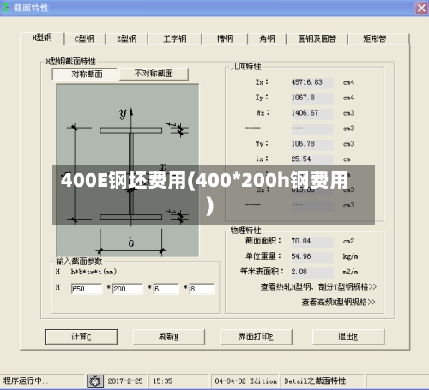
Task: Select 对称截面 section mode
Action: point(85,75)
